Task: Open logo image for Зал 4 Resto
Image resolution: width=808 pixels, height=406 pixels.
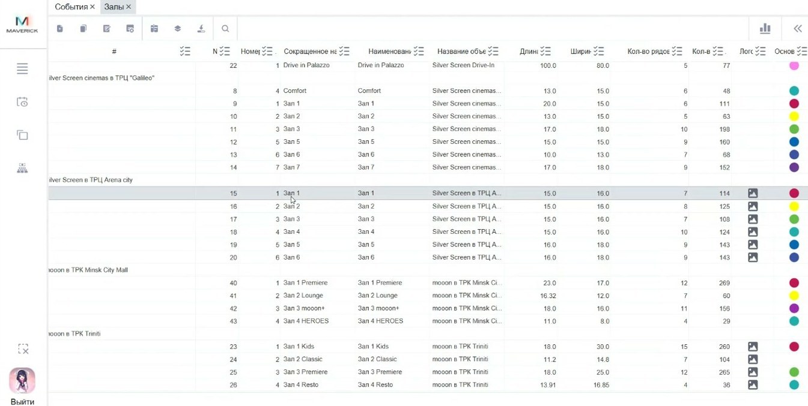Action: 753,385
